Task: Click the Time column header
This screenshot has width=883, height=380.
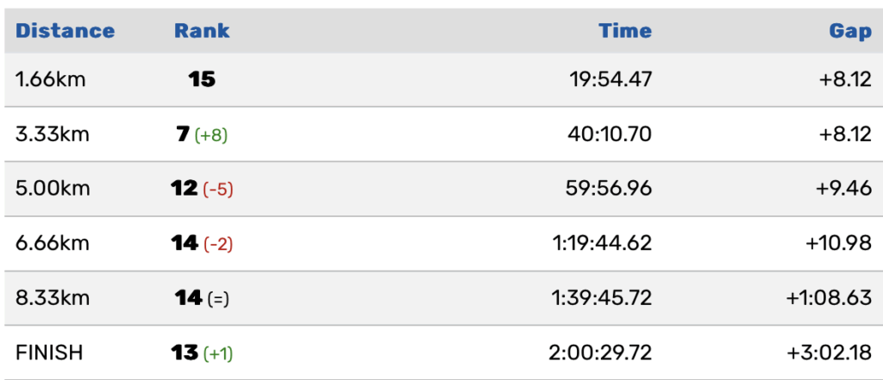Action: tap(625, 31)
